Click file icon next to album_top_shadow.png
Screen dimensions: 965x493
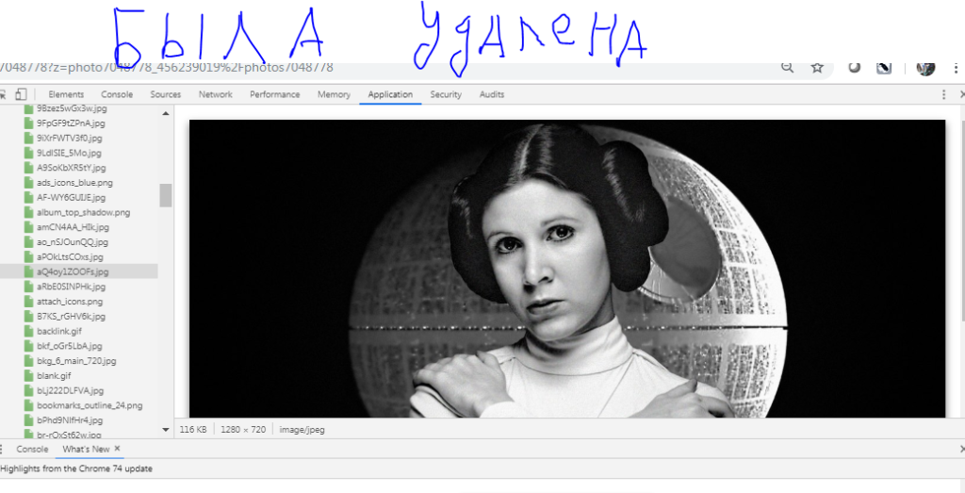pos(27,212)
